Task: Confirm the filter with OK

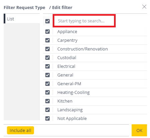Action: 139,130
